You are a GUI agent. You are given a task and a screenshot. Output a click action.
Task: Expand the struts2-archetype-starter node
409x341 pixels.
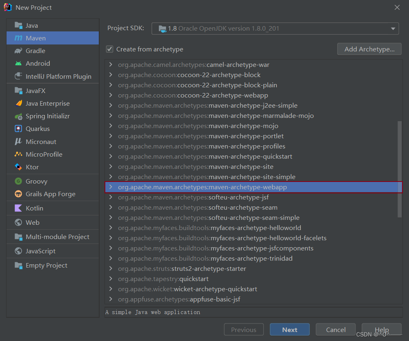coord(111,268)
